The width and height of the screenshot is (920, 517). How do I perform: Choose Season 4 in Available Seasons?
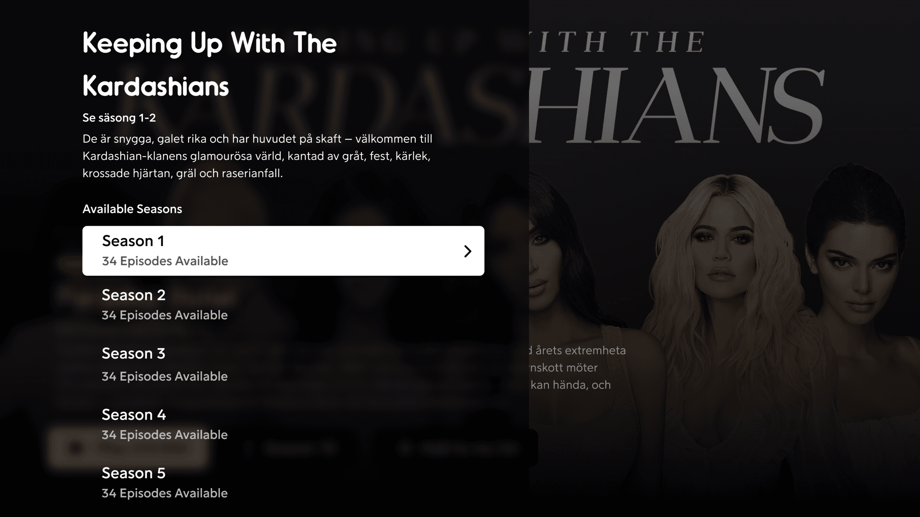pyautogui.click(x=283, y=424)
